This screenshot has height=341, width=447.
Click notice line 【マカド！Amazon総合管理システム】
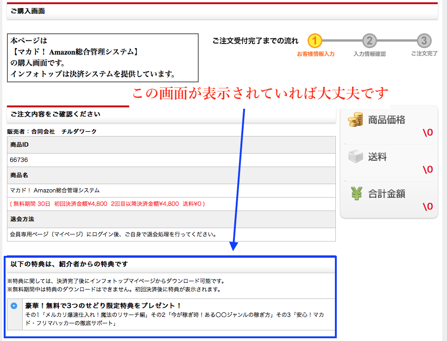point(76,52)
